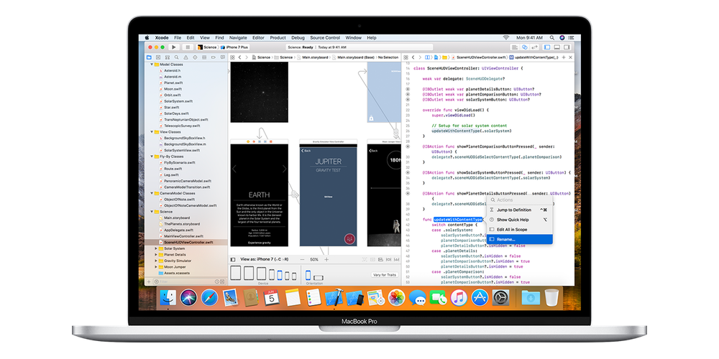Run the project with the Play button
This screenshot has width=719, height=359.
(173, 47)
